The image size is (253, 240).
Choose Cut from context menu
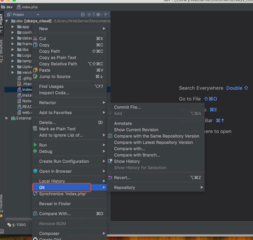coord(70,38)
